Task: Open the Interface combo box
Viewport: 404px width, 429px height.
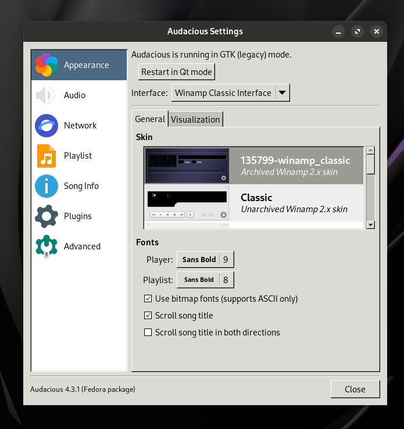Action: point(230,93)
